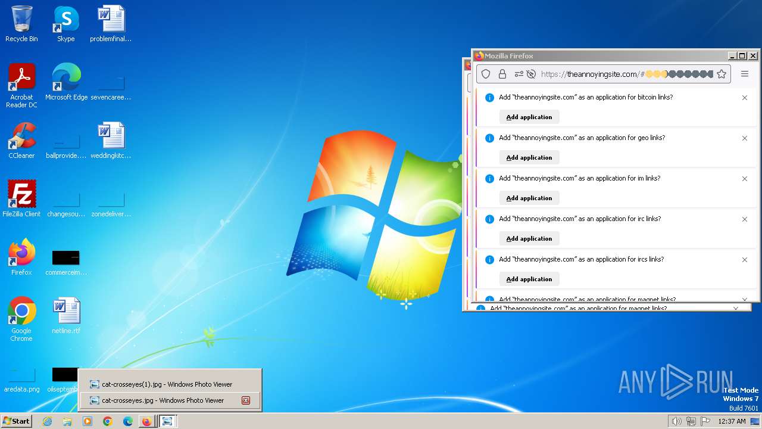Add application for geo links

tap(529, 157)
